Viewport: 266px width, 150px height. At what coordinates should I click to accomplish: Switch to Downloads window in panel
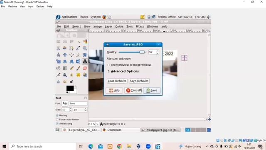tap(121, 130)
